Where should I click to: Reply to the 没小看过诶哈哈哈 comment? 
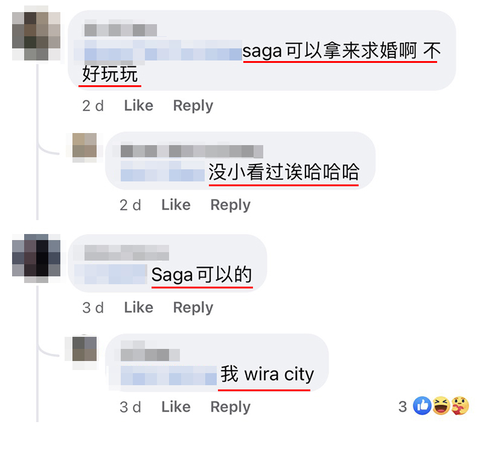point(231,206)
